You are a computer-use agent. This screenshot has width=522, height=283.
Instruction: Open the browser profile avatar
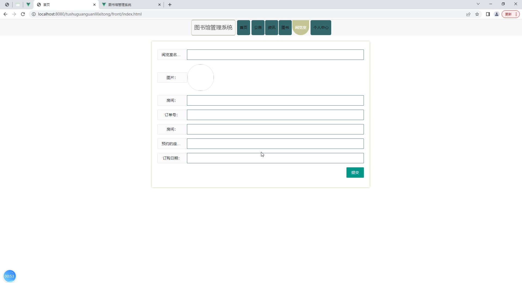pos(497,14)
